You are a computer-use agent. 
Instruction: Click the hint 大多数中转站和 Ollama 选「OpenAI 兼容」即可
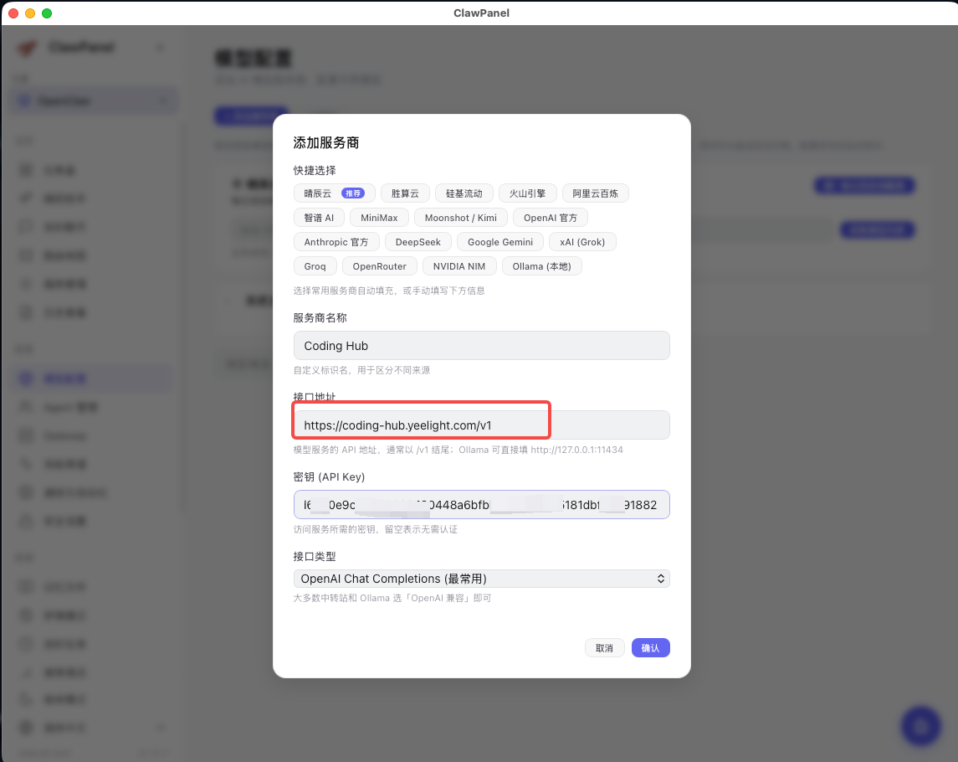[392, 598]
